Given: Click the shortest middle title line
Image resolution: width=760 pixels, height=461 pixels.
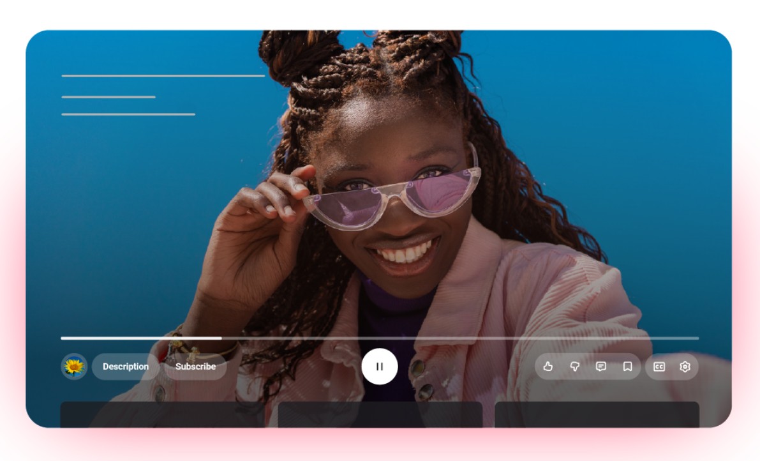Looking at the screenshot, I should point(108,97).
